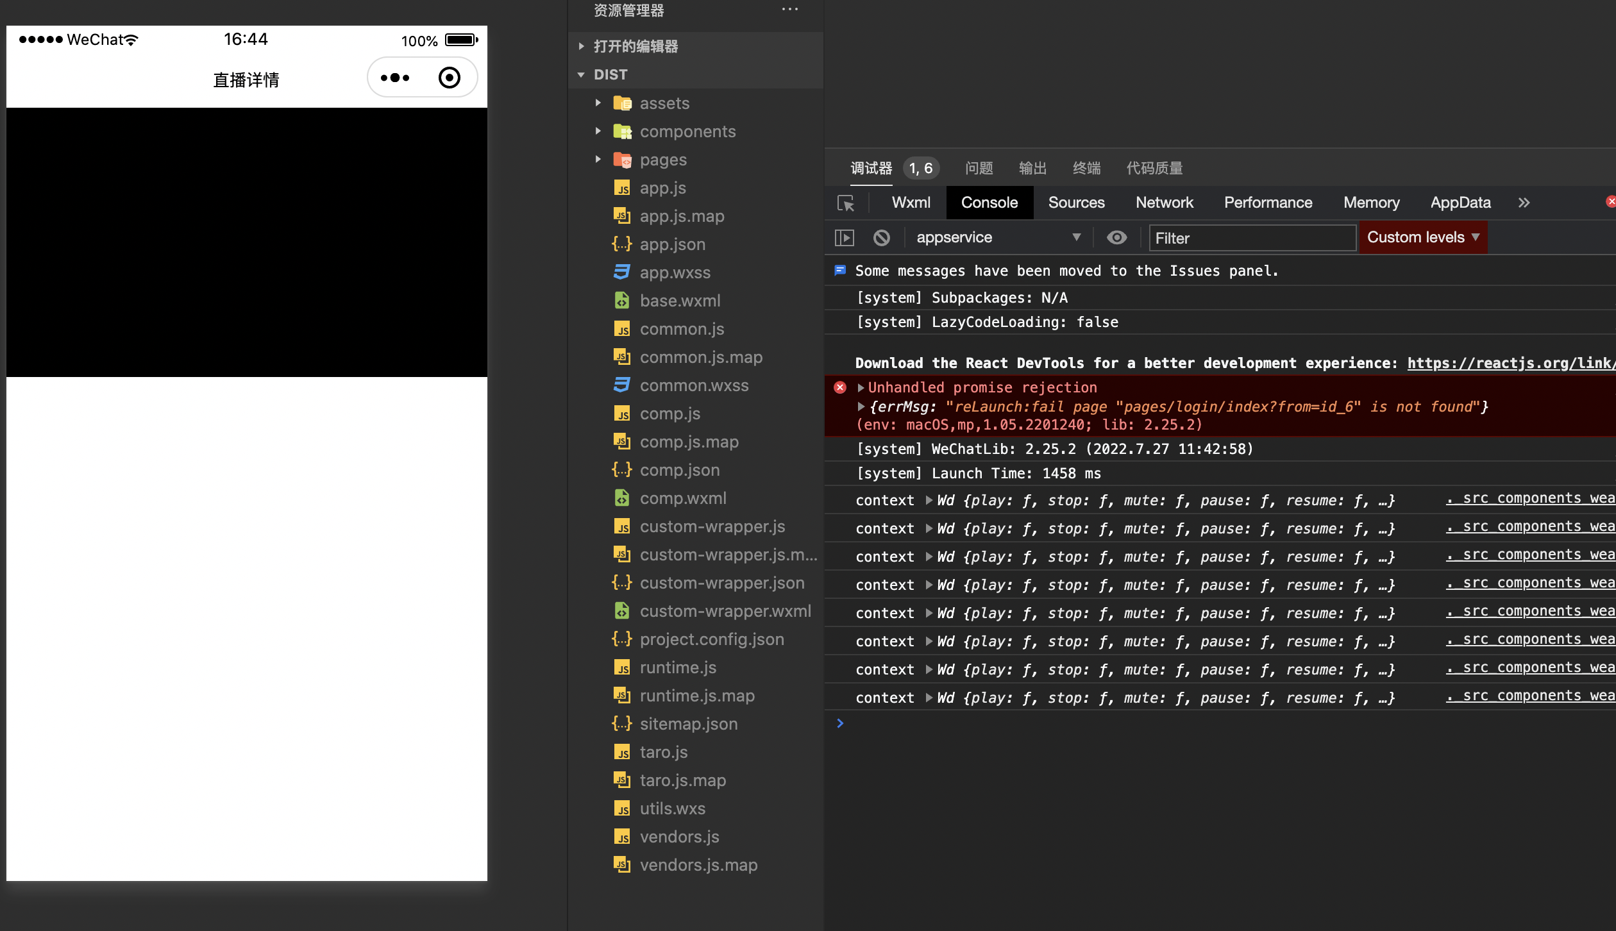
Task: Expand the Unhandled promise rejection message
Action: 861,387
